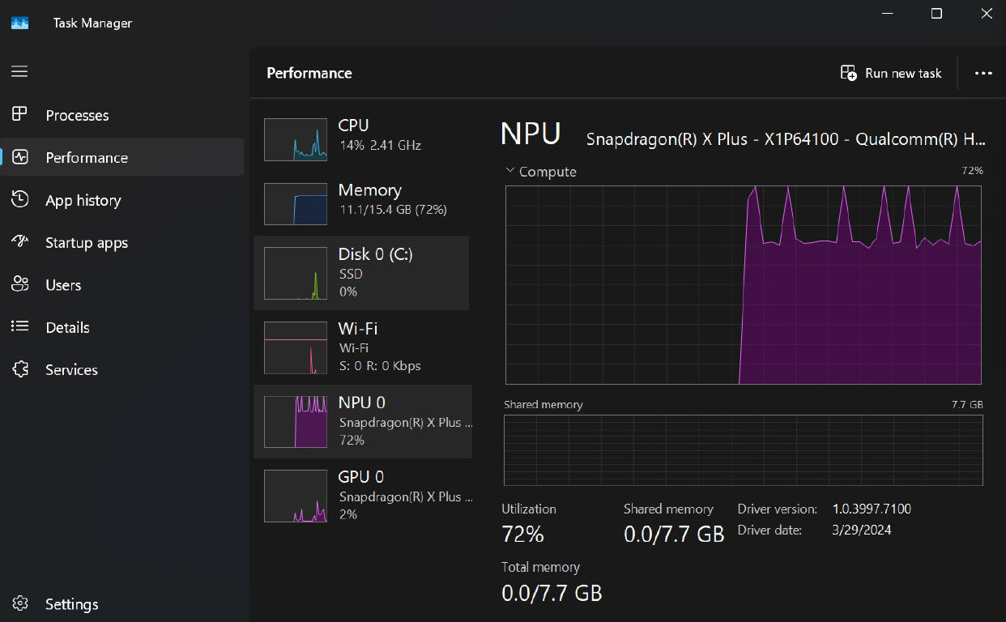Click the Shared memory graph area
The height and width of the screenshot is (622, 1006).
(x=744, y=450)
